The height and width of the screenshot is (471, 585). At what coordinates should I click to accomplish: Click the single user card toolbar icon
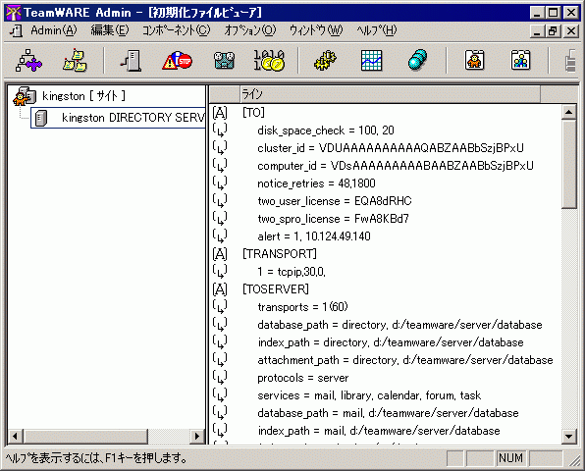click(x=474, y=61)
